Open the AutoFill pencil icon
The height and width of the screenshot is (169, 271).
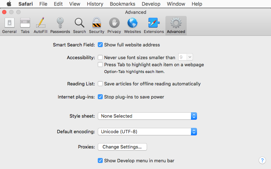click(x=41, y=26)
